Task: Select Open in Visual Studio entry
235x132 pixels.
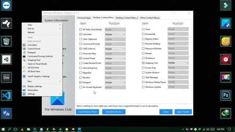Action: tap(37, 64)
